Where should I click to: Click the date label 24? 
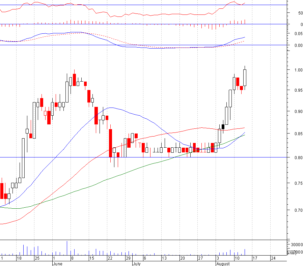[x=273, y=258]
